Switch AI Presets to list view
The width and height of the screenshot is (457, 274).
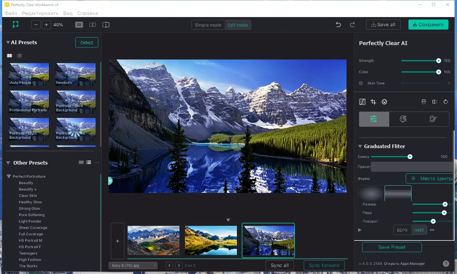pos(19,55)
